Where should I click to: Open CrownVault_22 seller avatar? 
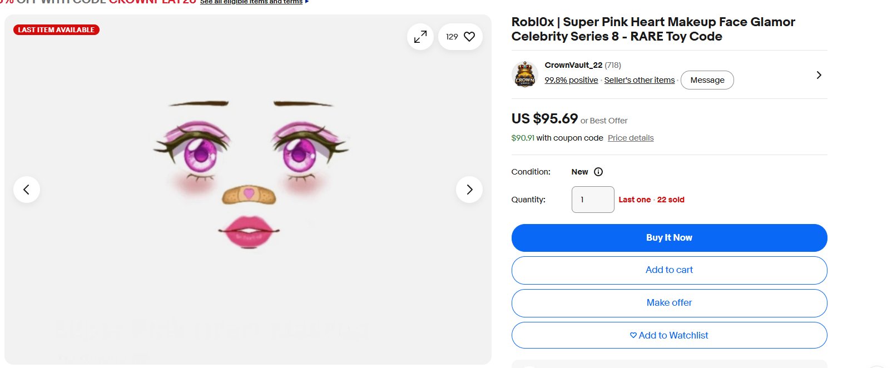click(x=524, y=74)
